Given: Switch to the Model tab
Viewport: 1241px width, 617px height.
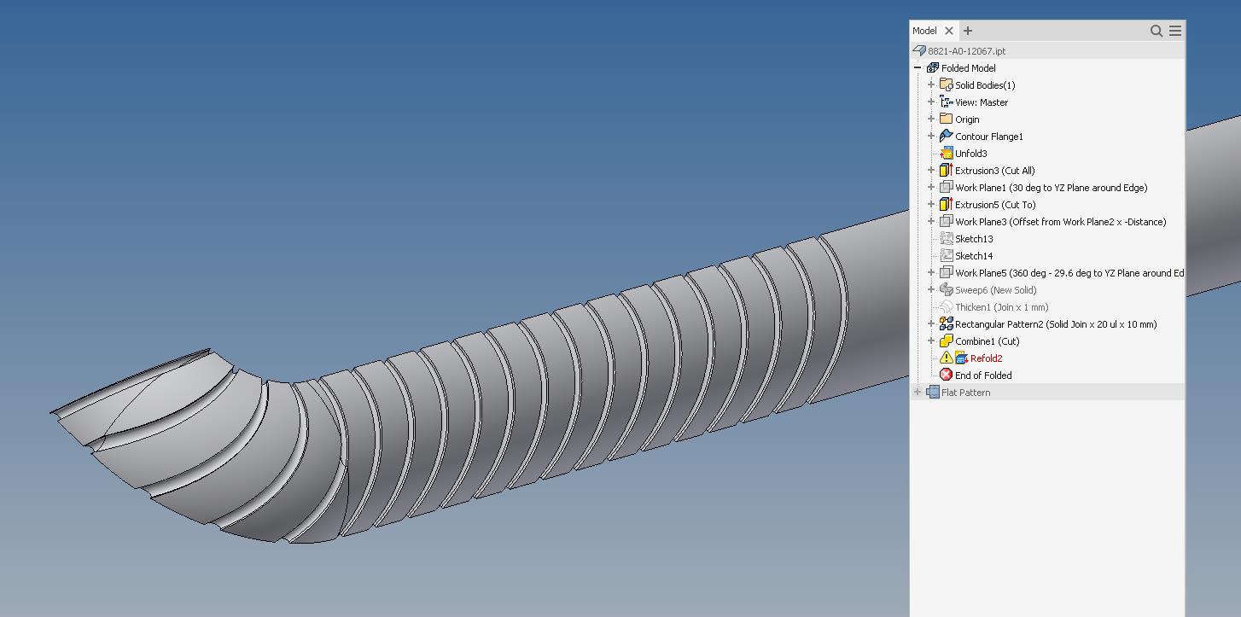Looking at the screenshot, I should [x=923, y=31].
